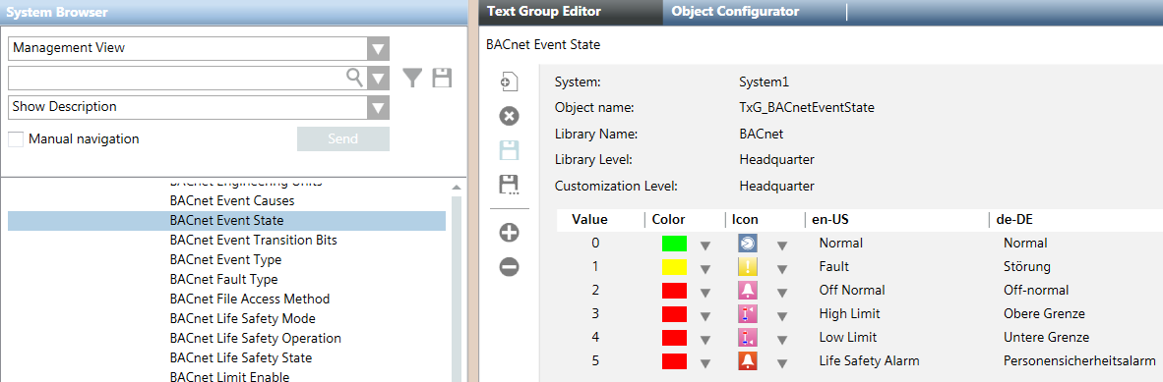Image resolution: width=1163 pixels, height=382 pixels.
Task: Switch to the Text Group Editor tab
Action: click(x=571, y=12)
